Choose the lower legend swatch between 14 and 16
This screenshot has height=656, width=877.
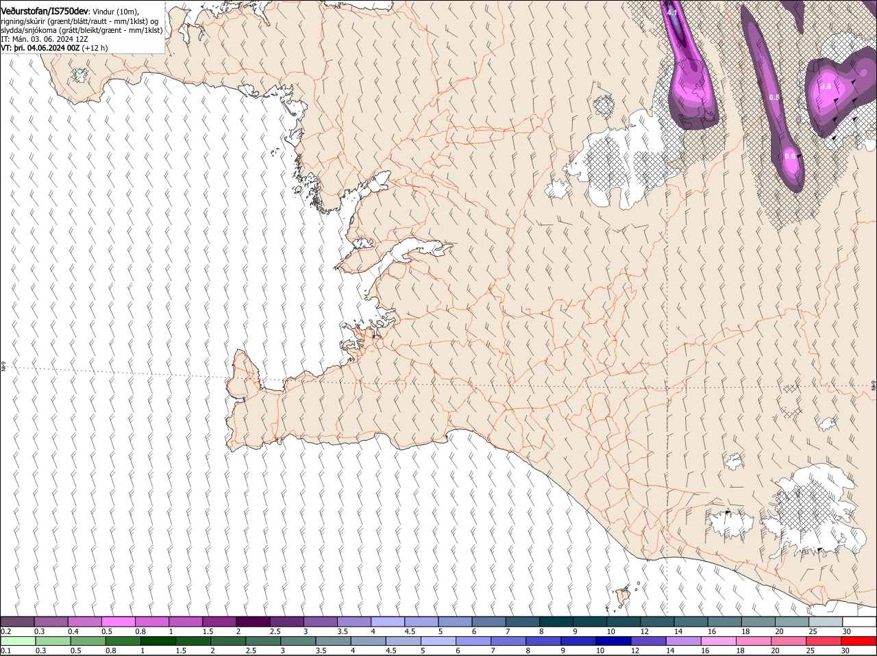click(684, 642)
